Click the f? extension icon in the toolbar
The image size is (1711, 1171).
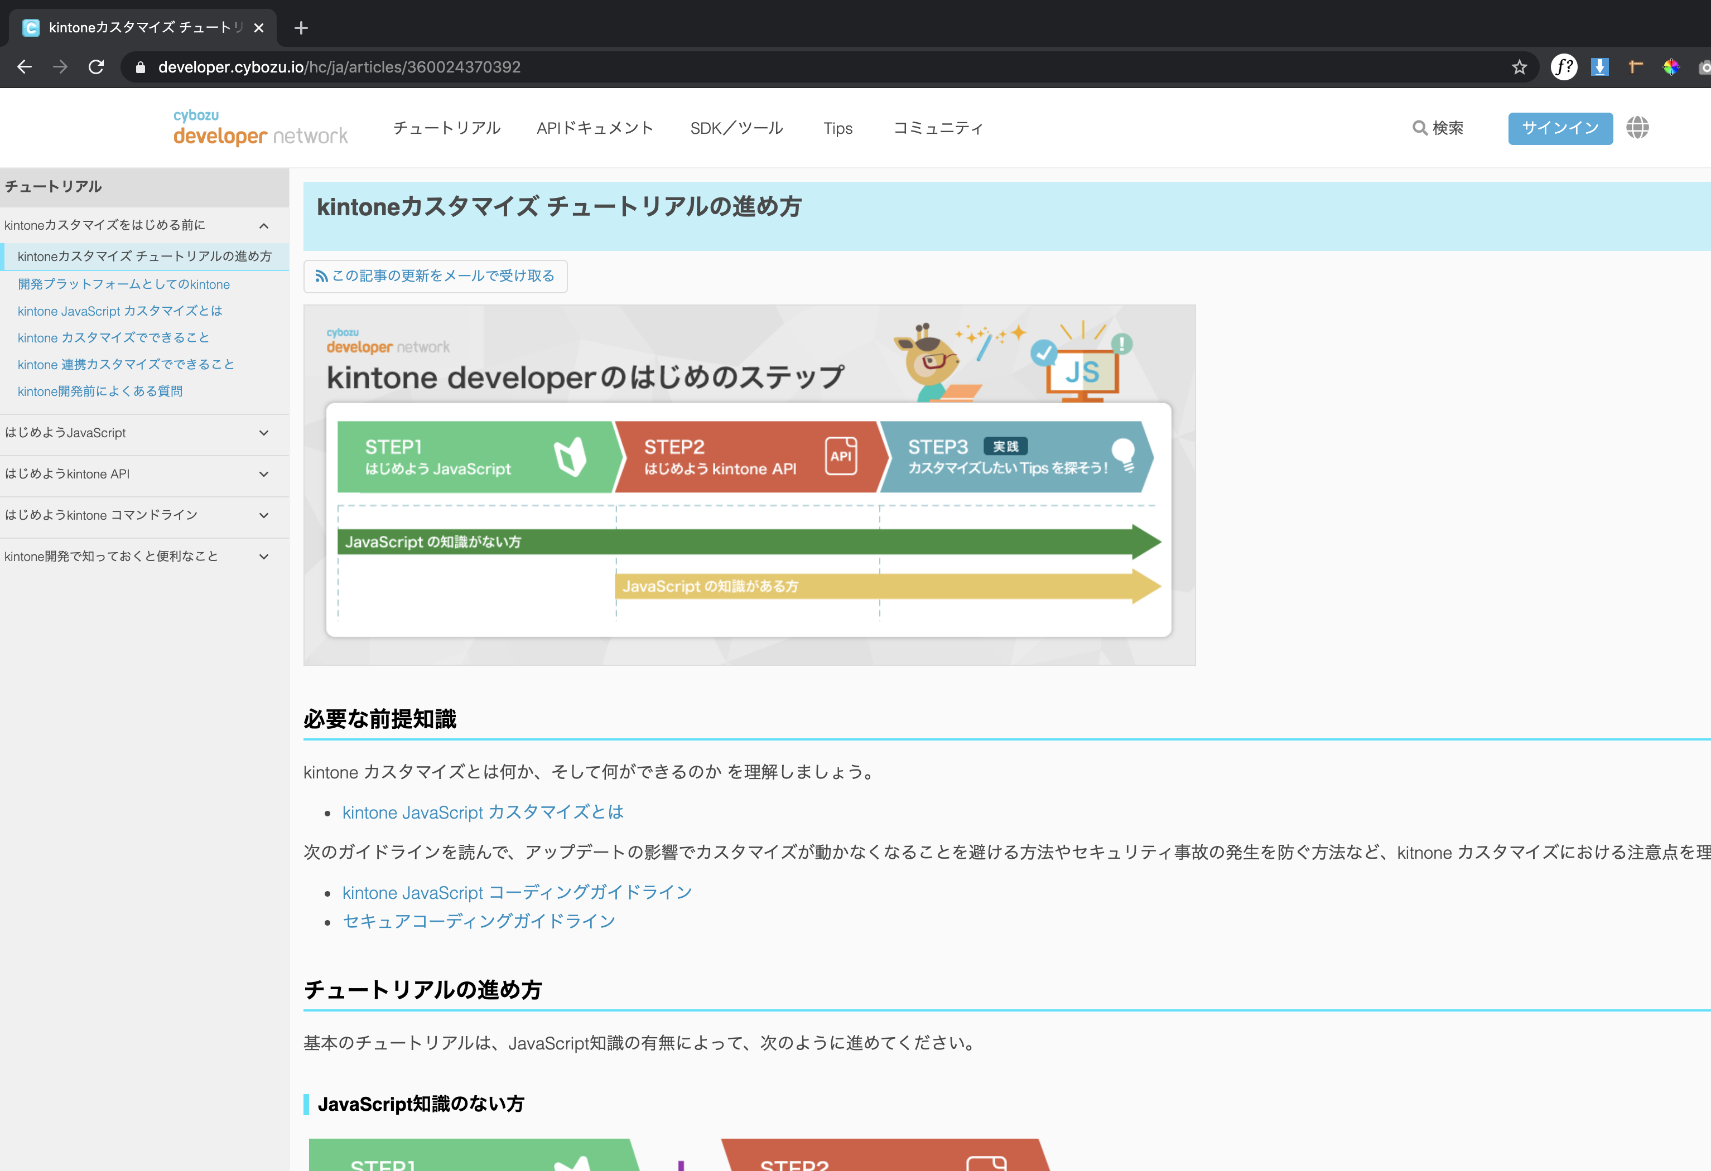1564,67
